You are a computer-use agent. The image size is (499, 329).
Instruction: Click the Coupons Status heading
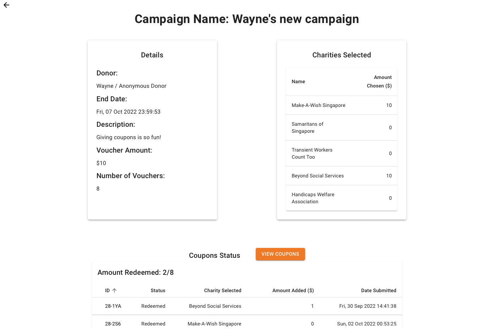(215, 255)
